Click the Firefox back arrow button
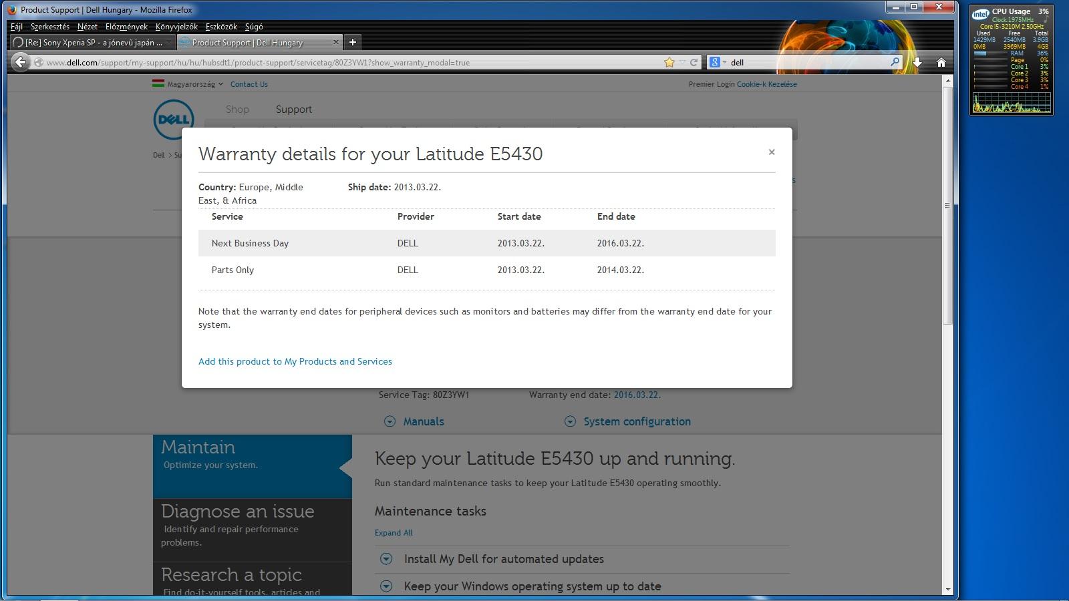Screen dimensions: 1069x601 21,62
